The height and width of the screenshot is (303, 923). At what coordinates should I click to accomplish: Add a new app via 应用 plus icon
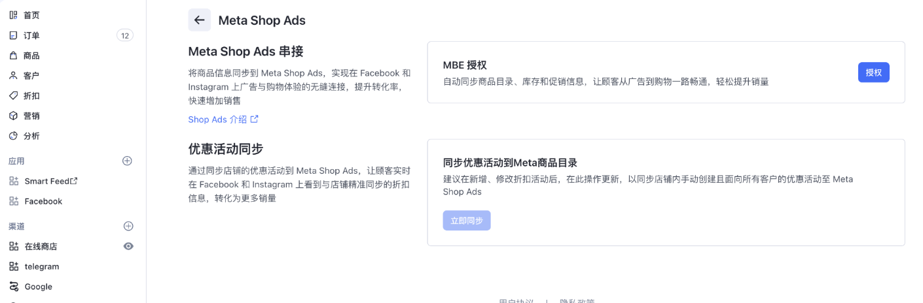[128, 161]
